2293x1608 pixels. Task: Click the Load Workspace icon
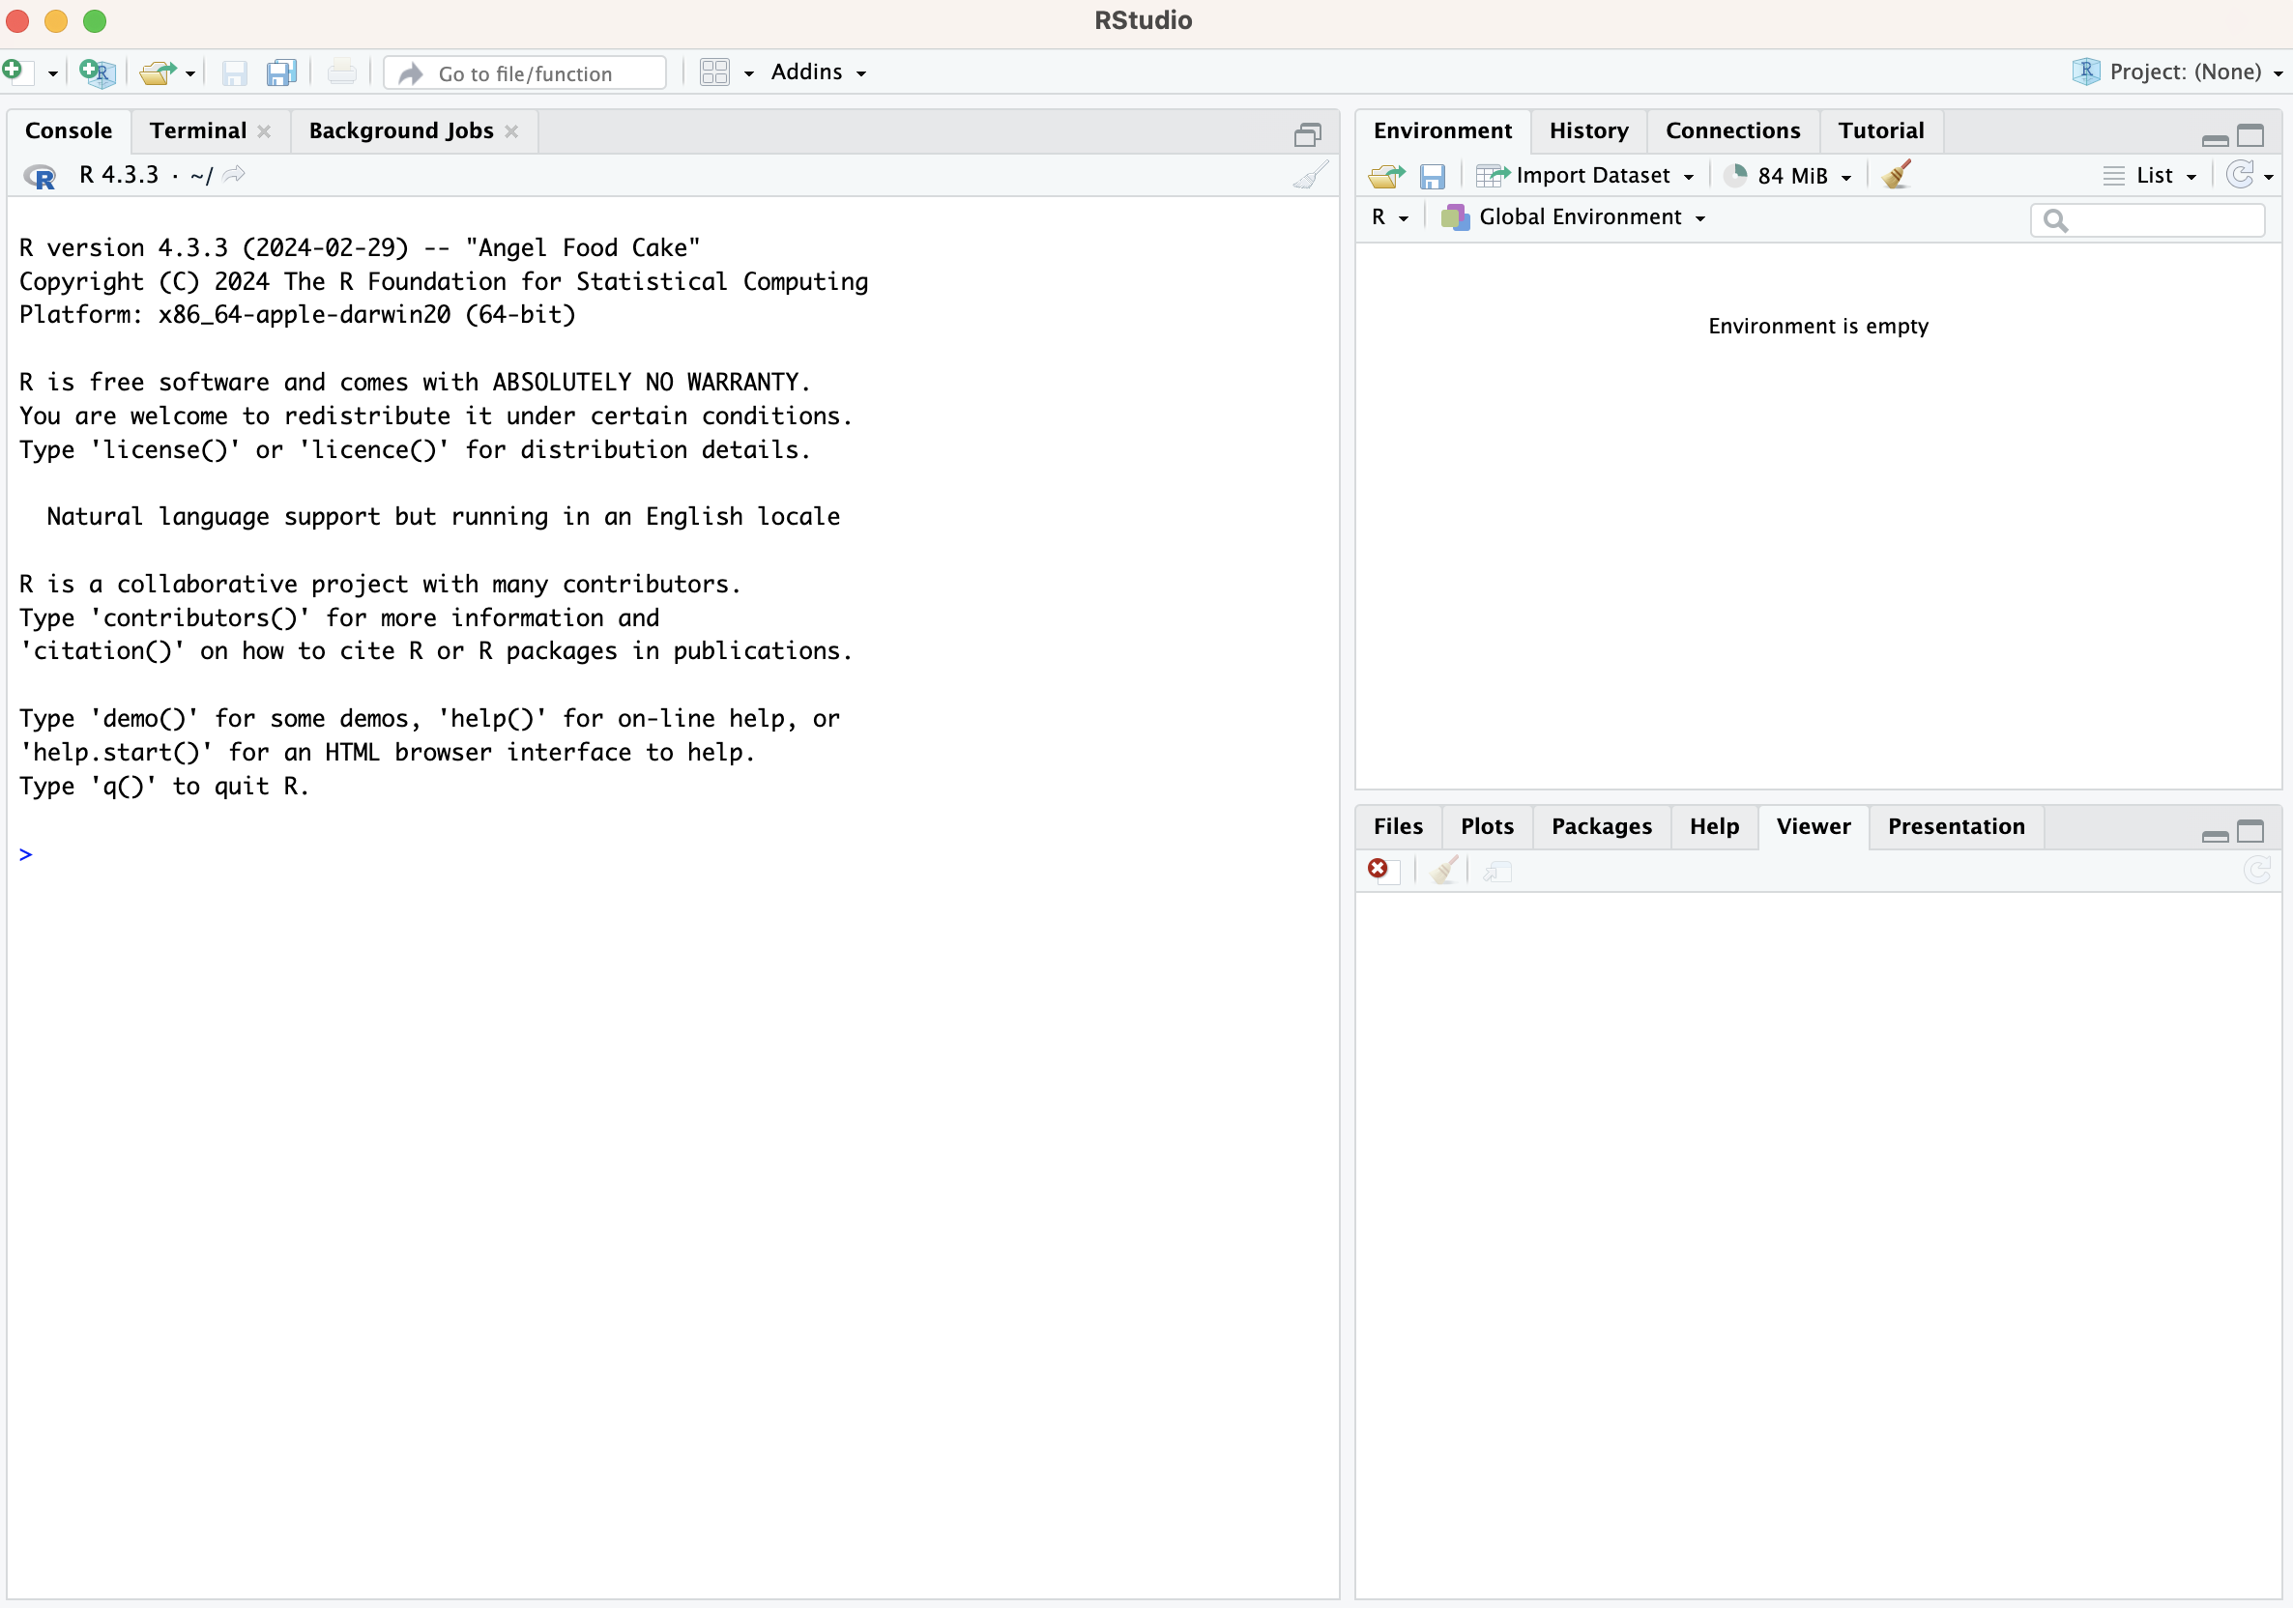[x=1387, y=174]
